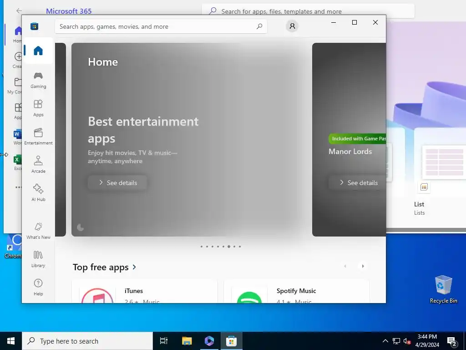Viewport: 466px width, 350px height.
Task: Open Entertainment section in Store sidebar
Action: (x=38, y=137)
